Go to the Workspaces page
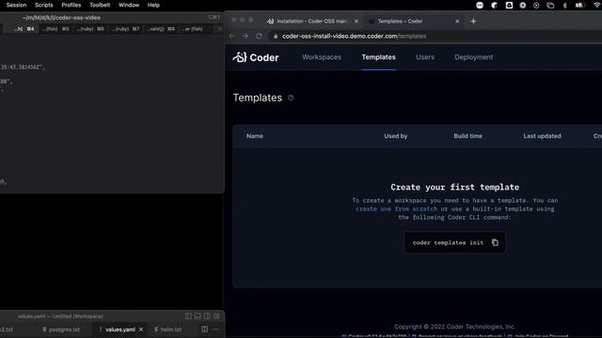Viewport: 602px width, 338px height. pos(322,57)
